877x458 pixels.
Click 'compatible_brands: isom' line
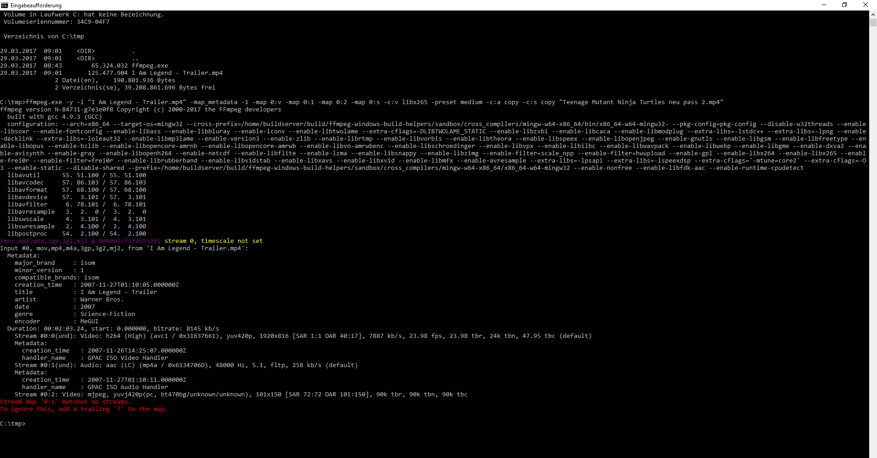[57, 278]
